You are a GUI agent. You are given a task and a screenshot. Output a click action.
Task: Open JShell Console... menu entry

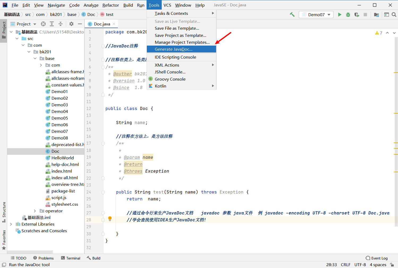(x=182, y=72)
